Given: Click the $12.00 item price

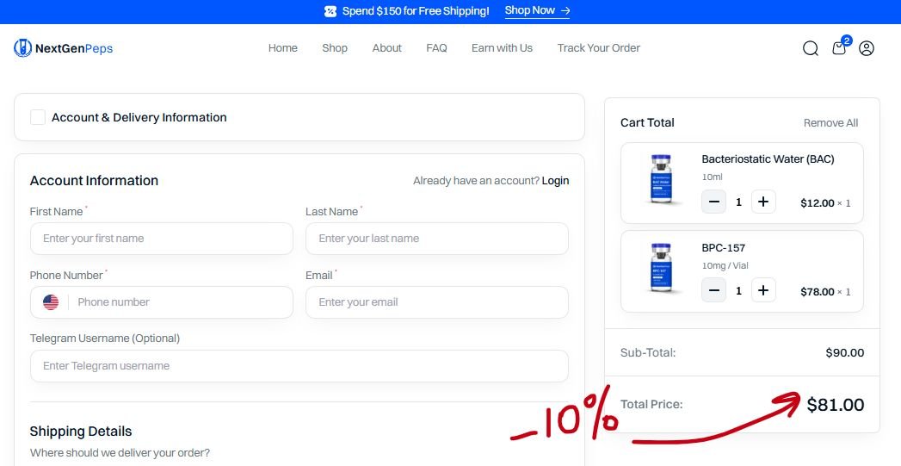Looking at the screenshot, I should 818,203.
